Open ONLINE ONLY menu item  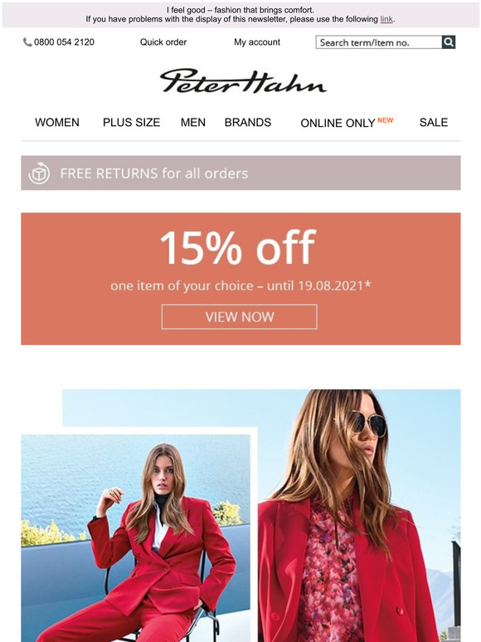pos(338,124)
